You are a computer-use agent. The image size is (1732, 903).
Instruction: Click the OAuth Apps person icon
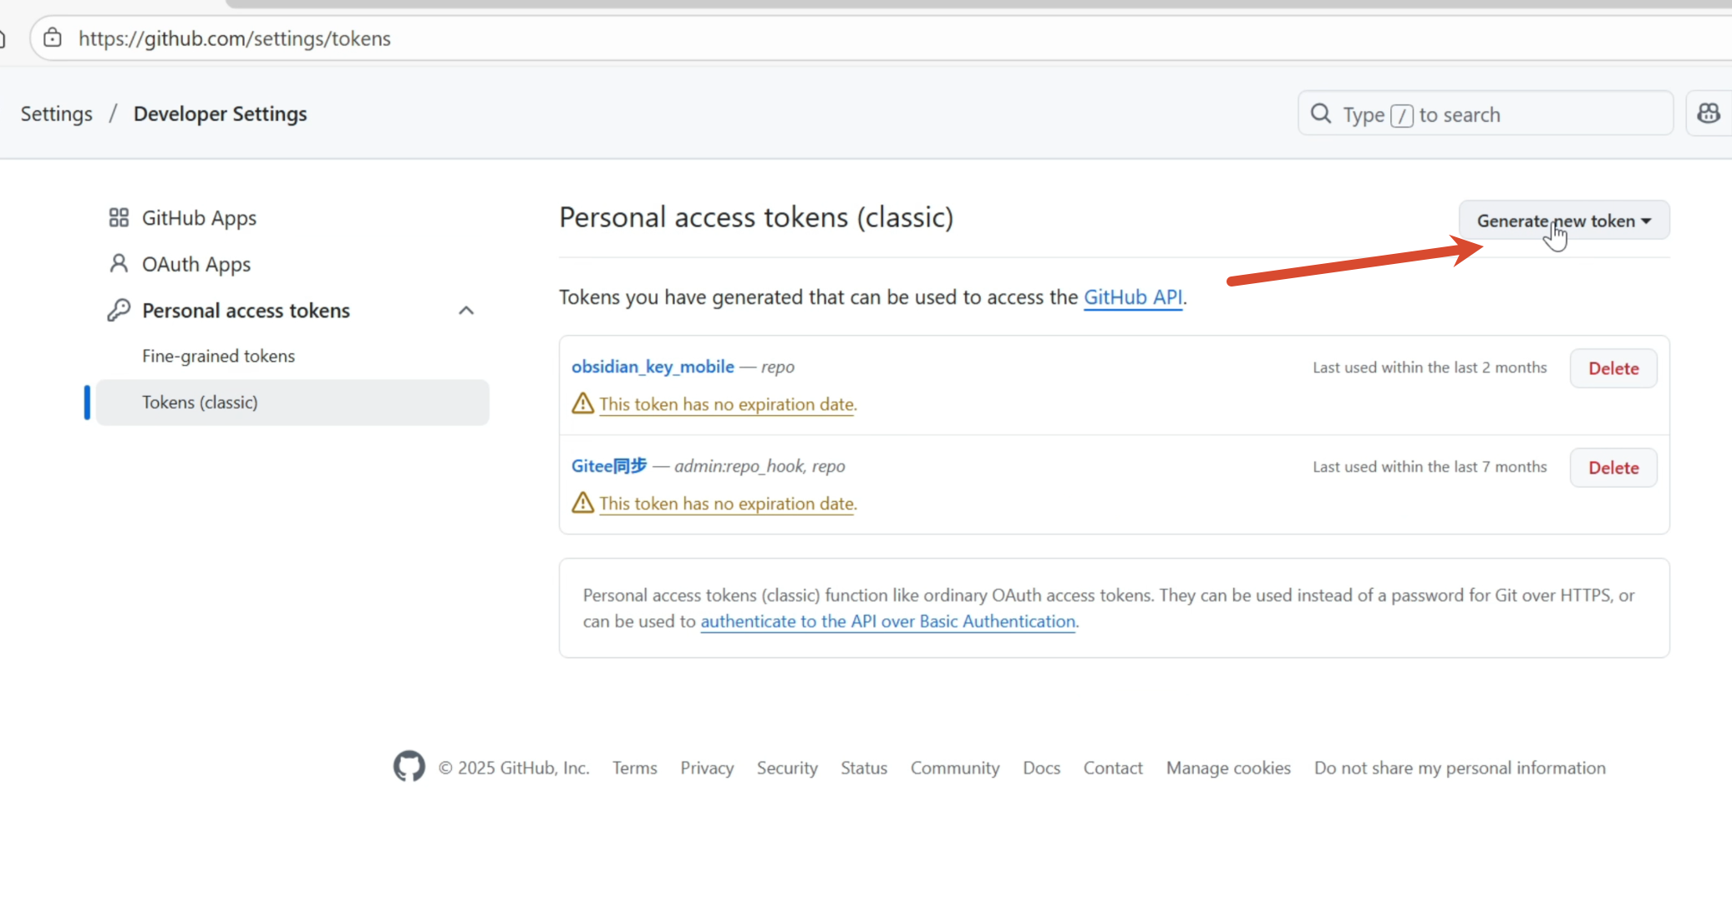(x=119, y=264)
